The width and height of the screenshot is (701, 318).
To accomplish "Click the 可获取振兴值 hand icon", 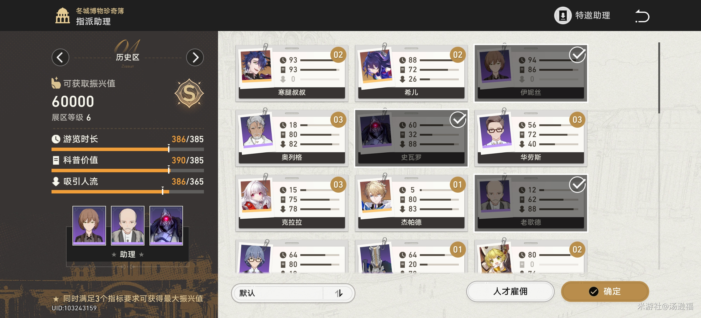I will point(56,83).
